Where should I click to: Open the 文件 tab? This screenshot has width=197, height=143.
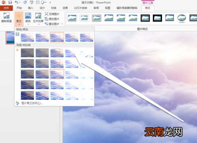pos(6,8)
